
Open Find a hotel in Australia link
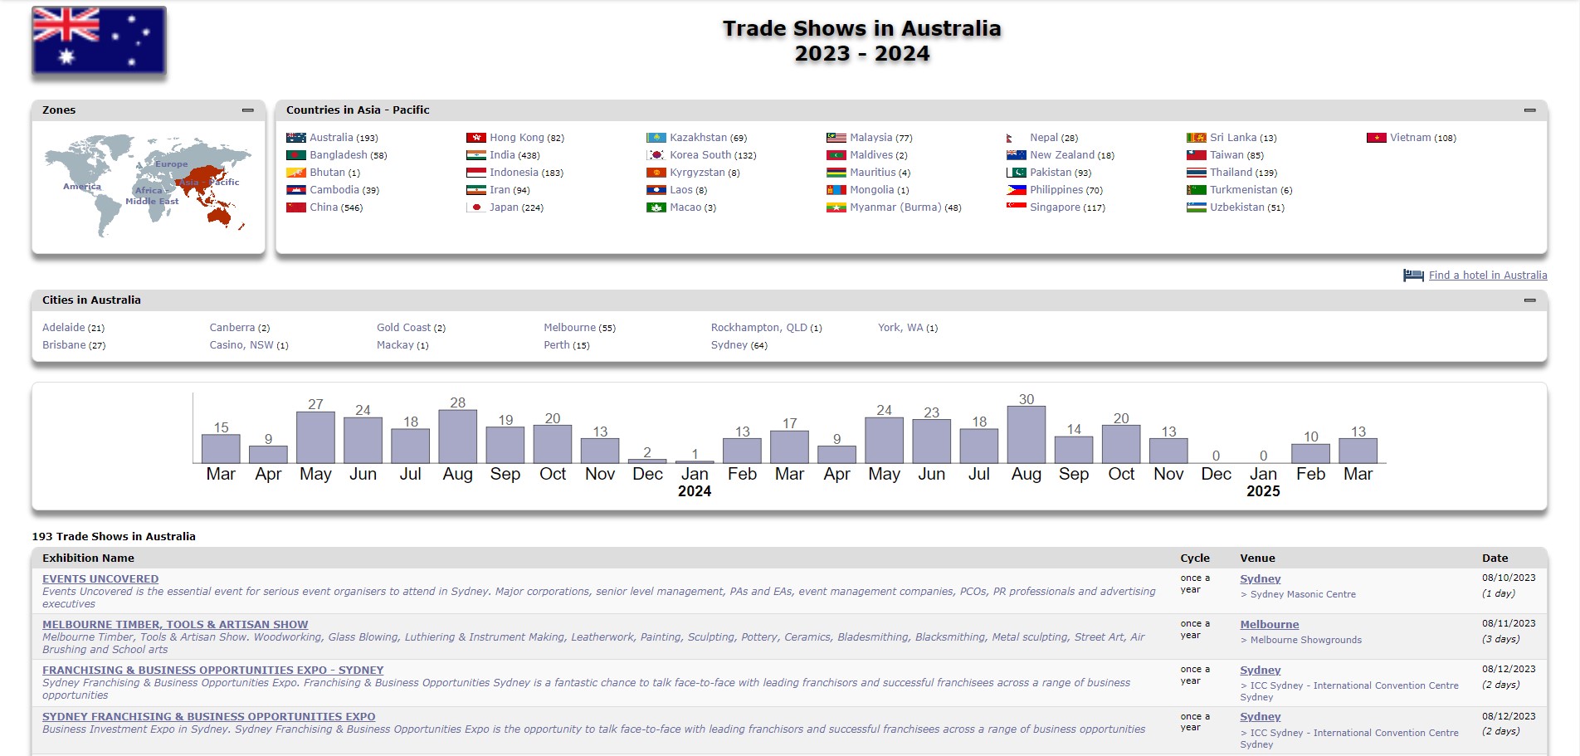click(1488, 276)
